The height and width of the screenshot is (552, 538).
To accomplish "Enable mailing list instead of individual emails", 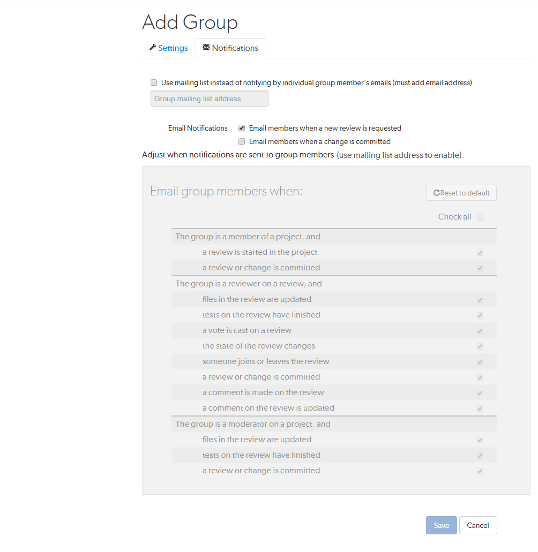I will pyautogui.click(x=154, y=82).
